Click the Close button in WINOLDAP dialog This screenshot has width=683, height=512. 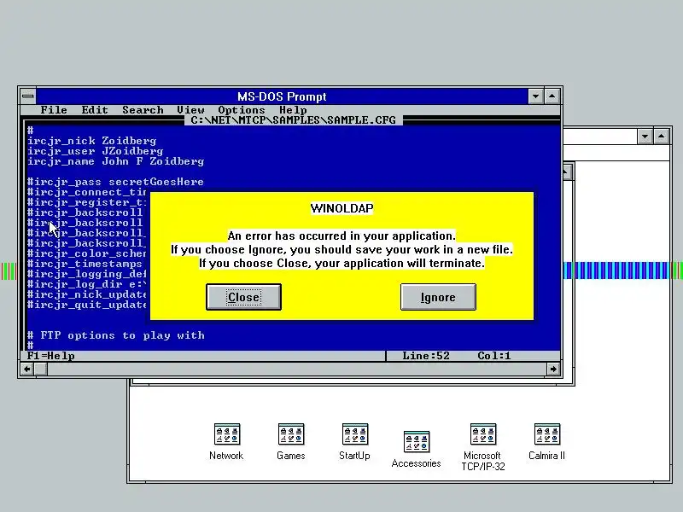tap(243, 297)
